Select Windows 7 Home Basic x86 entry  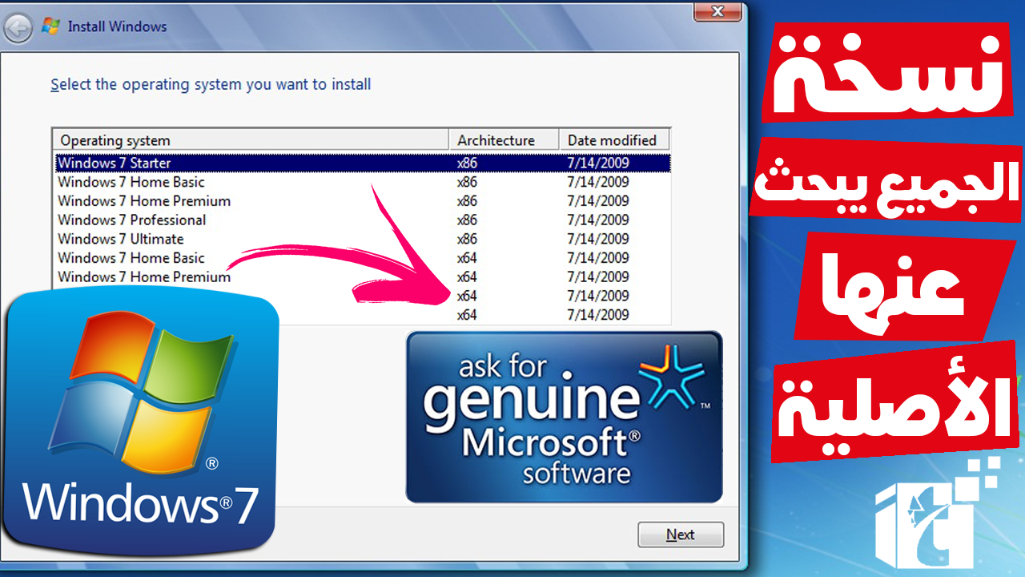click(x=362, y=182)
